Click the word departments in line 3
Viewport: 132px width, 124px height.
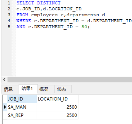click(83, 15)
